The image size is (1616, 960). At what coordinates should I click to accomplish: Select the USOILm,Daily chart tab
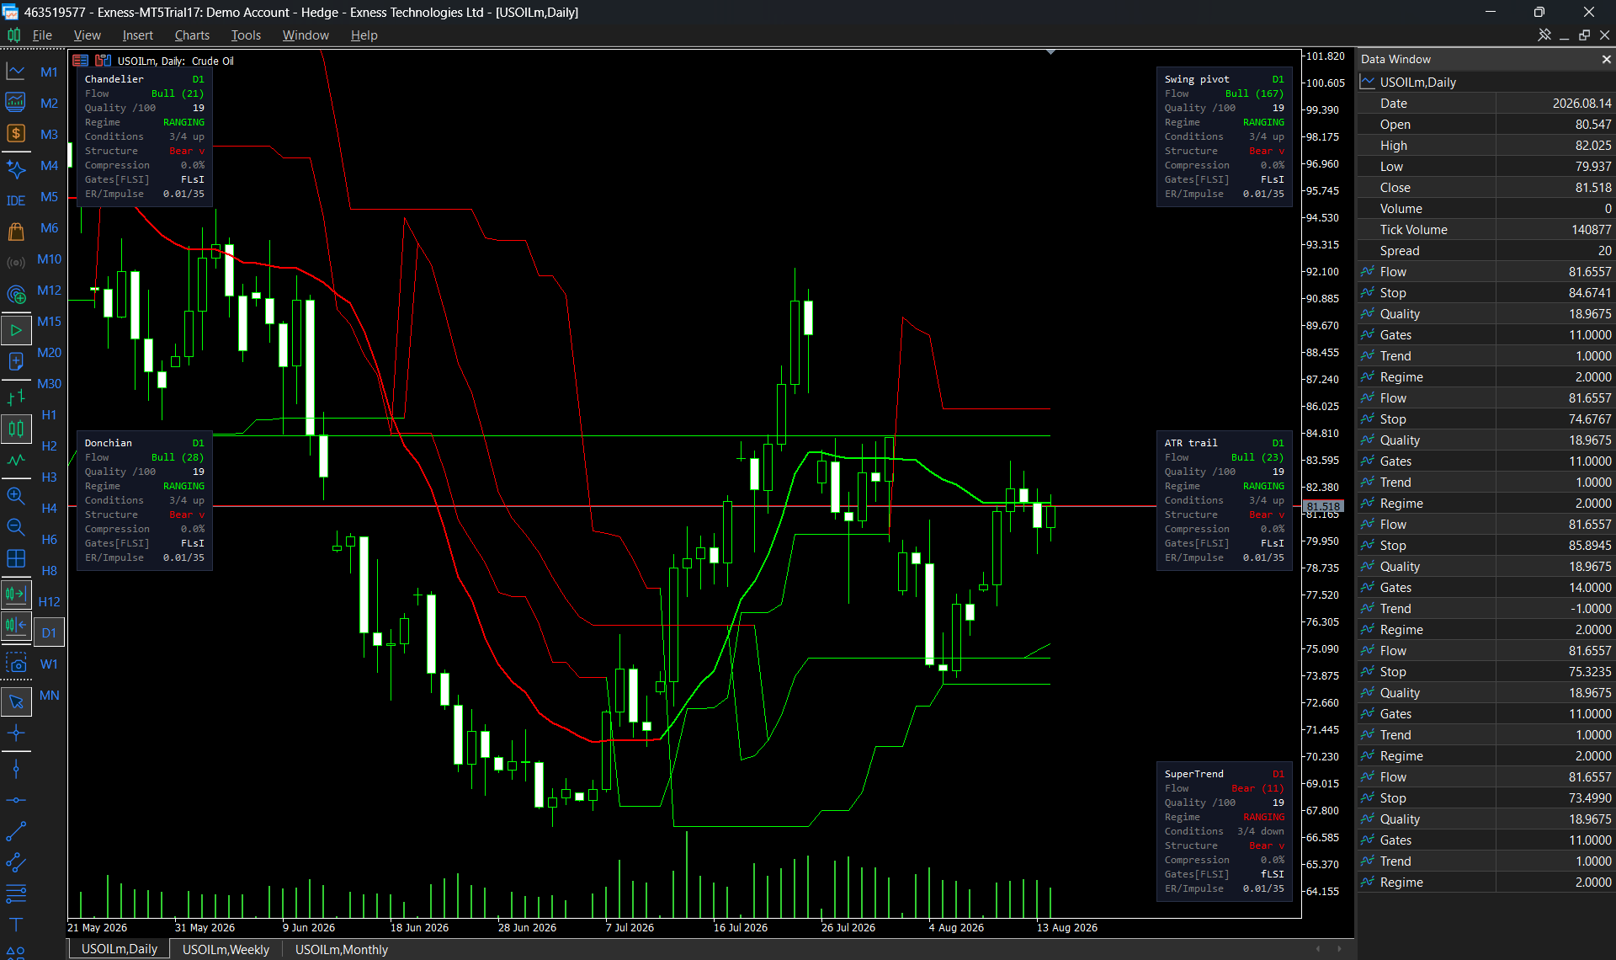[119, 949]
